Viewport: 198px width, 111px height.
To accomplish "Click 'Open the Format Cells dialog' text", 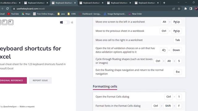I will click(x=112, y=97).
